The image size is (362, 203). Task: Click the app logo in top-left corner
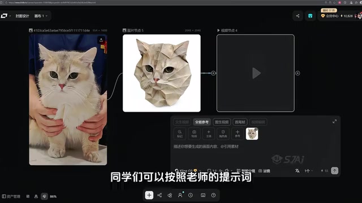[x=4, y=16]
